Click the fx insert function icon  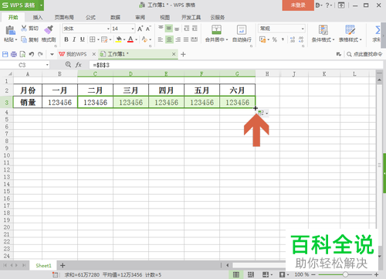(x=79, y=65)
